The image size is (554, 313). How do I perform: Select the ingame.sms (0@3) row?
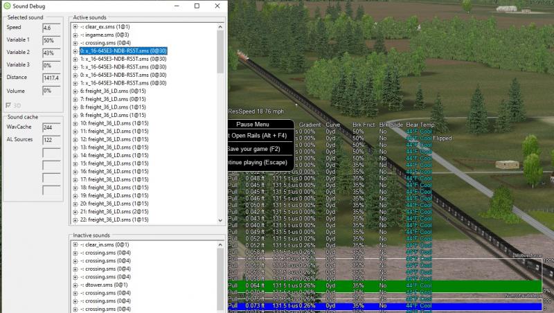pos(105,35)
